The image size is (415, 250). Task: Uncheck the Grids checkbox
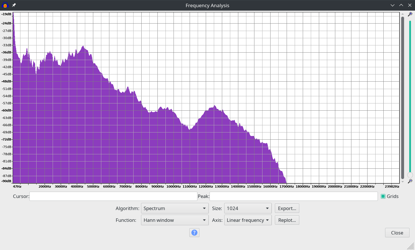(x=383, y=196)
